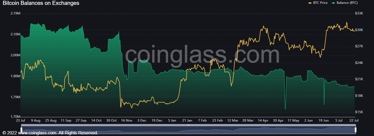Click the range slider's mini chart preview
Viewport: 374px width, 136px height.
[188, 129]
